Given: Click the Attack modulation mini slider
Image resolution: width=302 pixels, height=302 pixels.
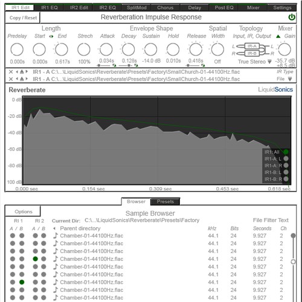Looking at the screenshot, I should (x=103, y=65).
